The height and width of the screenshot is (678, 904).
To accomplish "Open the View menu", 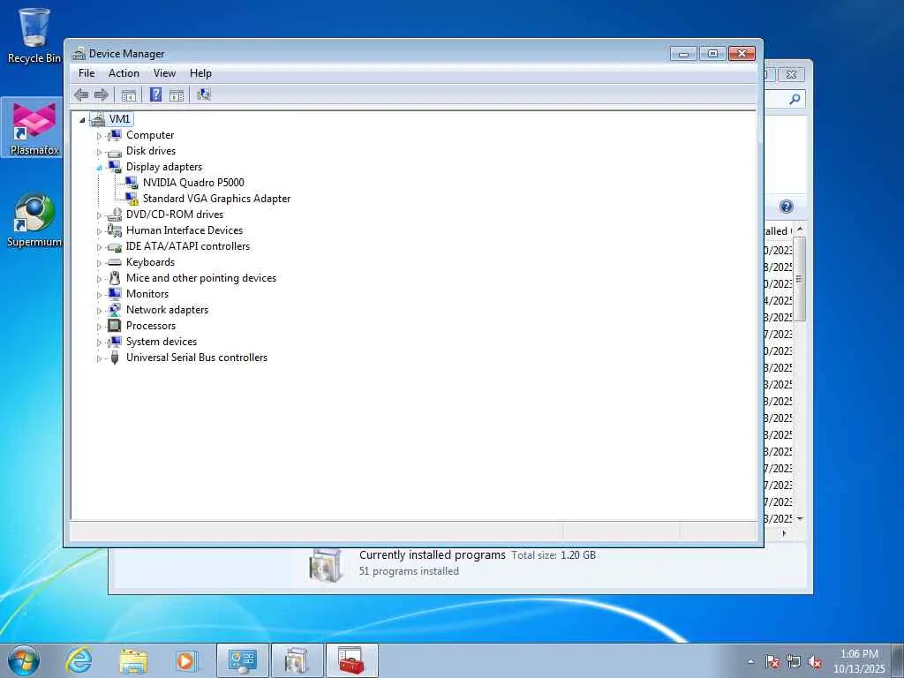I will [x=164, y=73].
